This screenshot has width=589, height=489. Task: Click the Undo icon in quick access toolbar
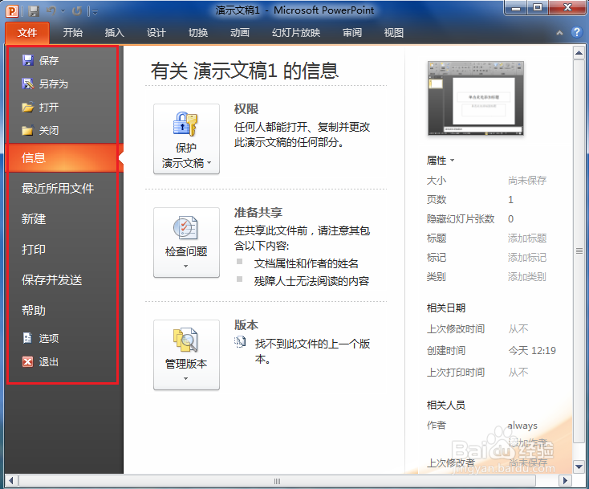coord(51,11)
